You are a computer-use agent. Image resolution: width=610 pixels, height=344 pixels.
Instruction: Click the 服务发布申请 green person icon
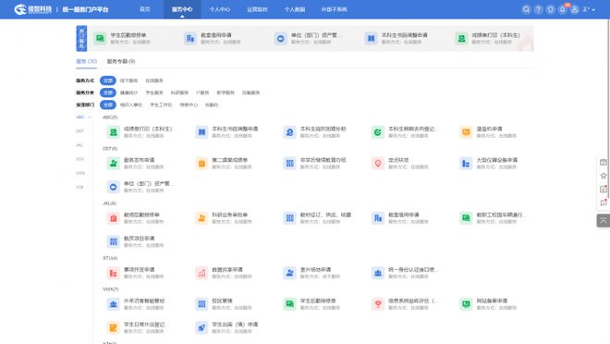click(x=113, y=163)
